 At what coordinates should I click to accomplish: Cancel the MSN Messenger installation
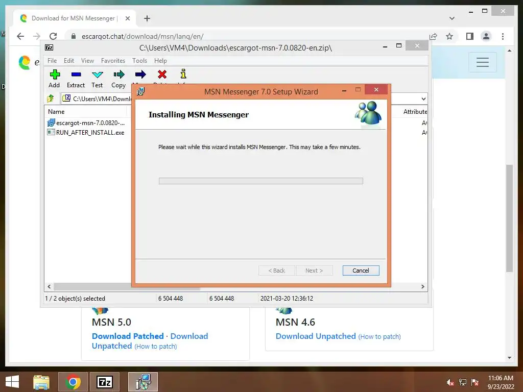[361, 271]
